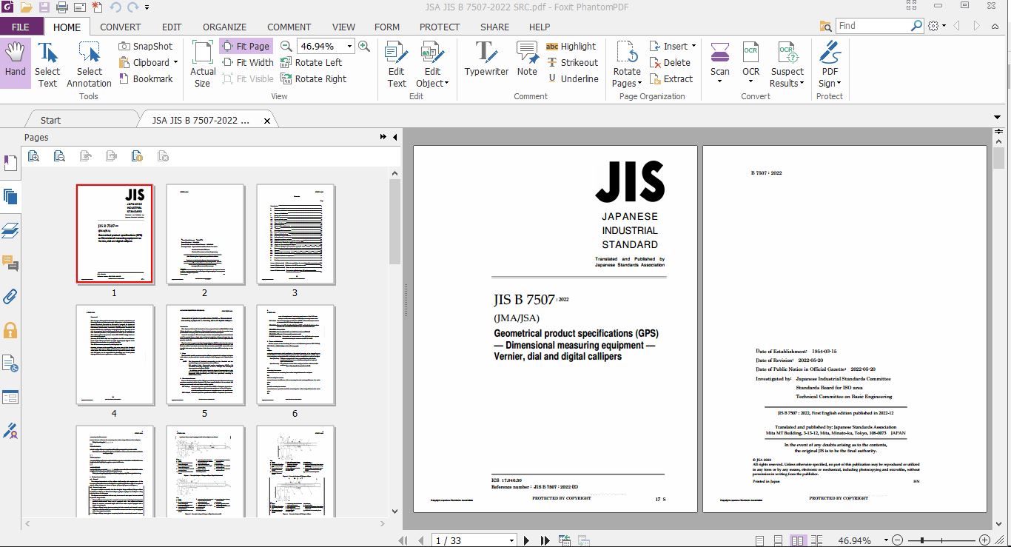Open the Security padlock side panel
Image resolution: width=1011 pixels, height=547 pixels.
pos(10,330)
